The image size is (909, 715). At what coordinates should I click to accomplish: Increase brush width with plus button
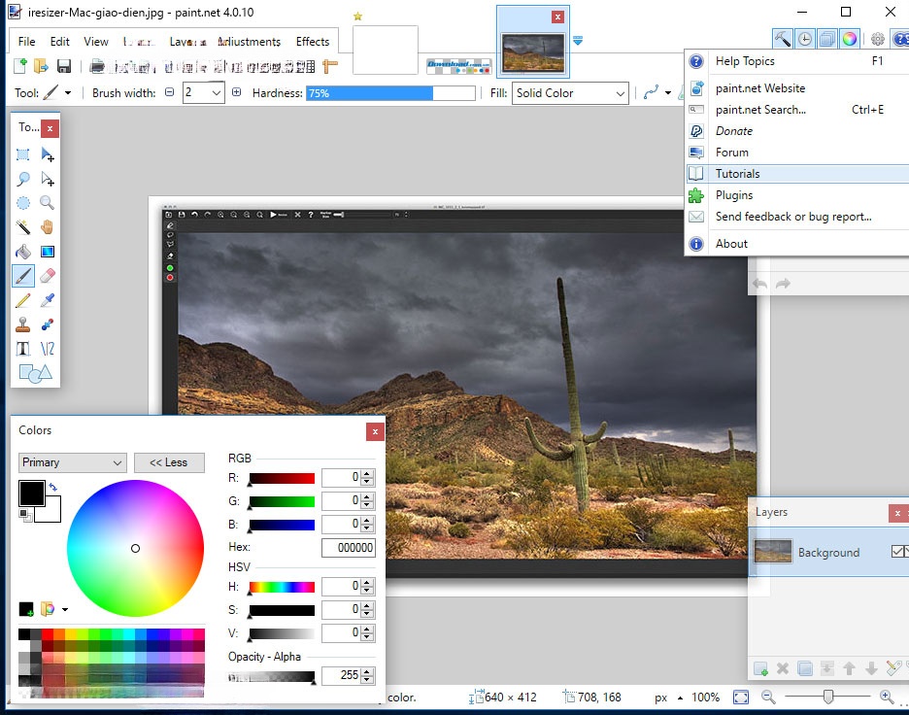click(x=237, y=92)
